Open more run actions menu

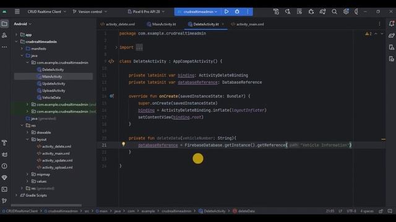click(x=247, y=12)
